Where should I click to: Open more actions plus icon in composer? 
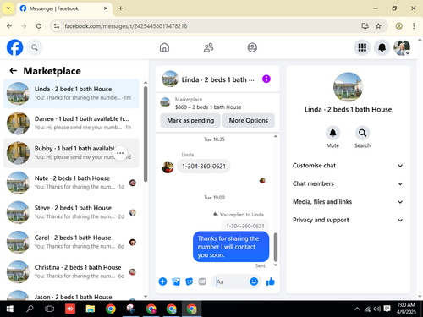click(162, 281)
